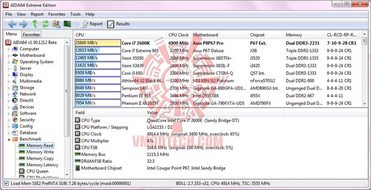Viewport: 371px width, 190px height.
Task: Click the Value column header
Action: click(214, 112)
